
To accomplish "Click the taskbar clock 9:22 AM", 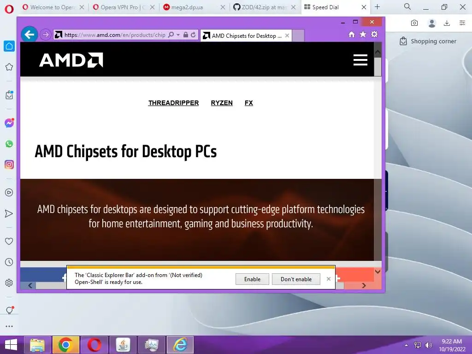I will pyautogui.click(x=452, y=342).
